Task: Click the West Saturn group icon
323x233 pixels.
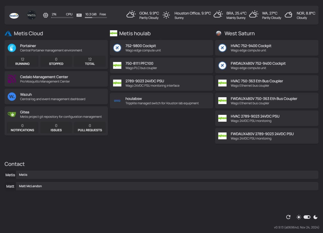Action: coord(219,33)
